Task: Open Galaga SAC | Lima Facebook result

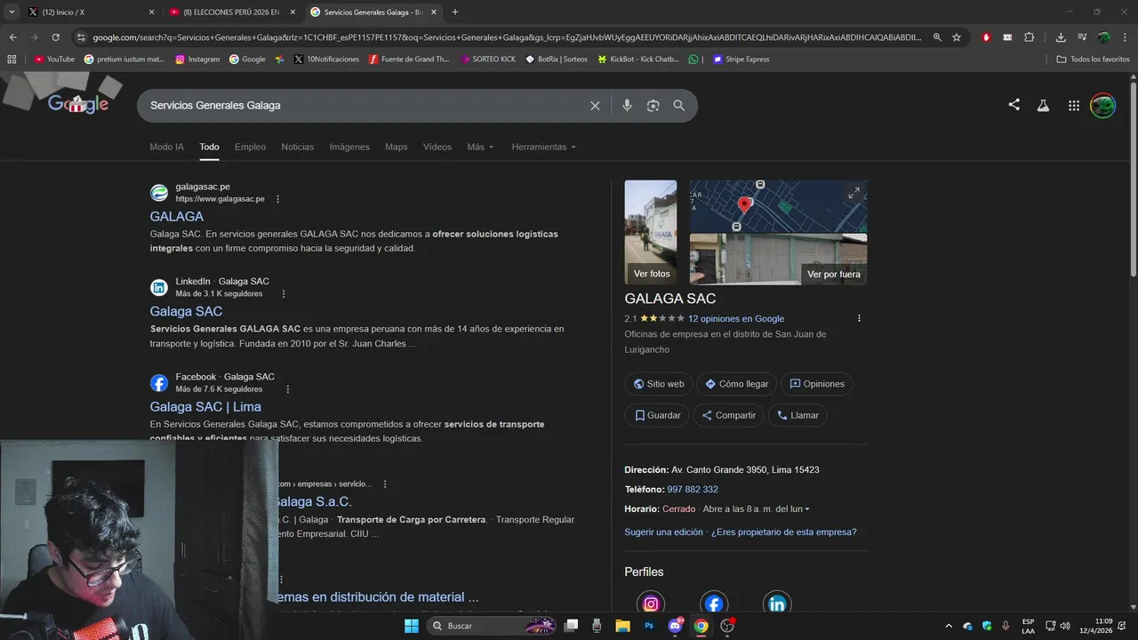Action: coord(205,406)
